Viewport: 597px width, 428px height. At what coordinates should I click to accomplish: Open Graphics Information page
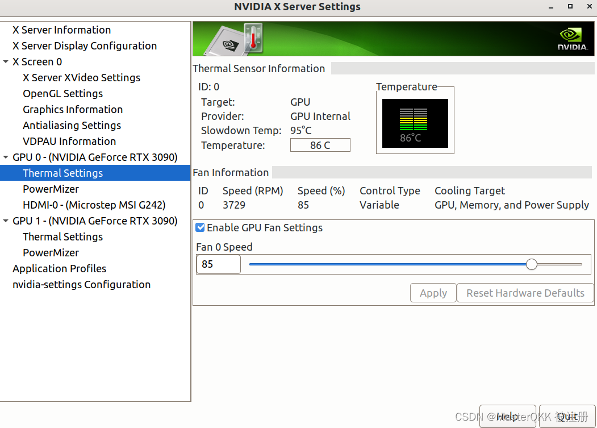(73, 109)
